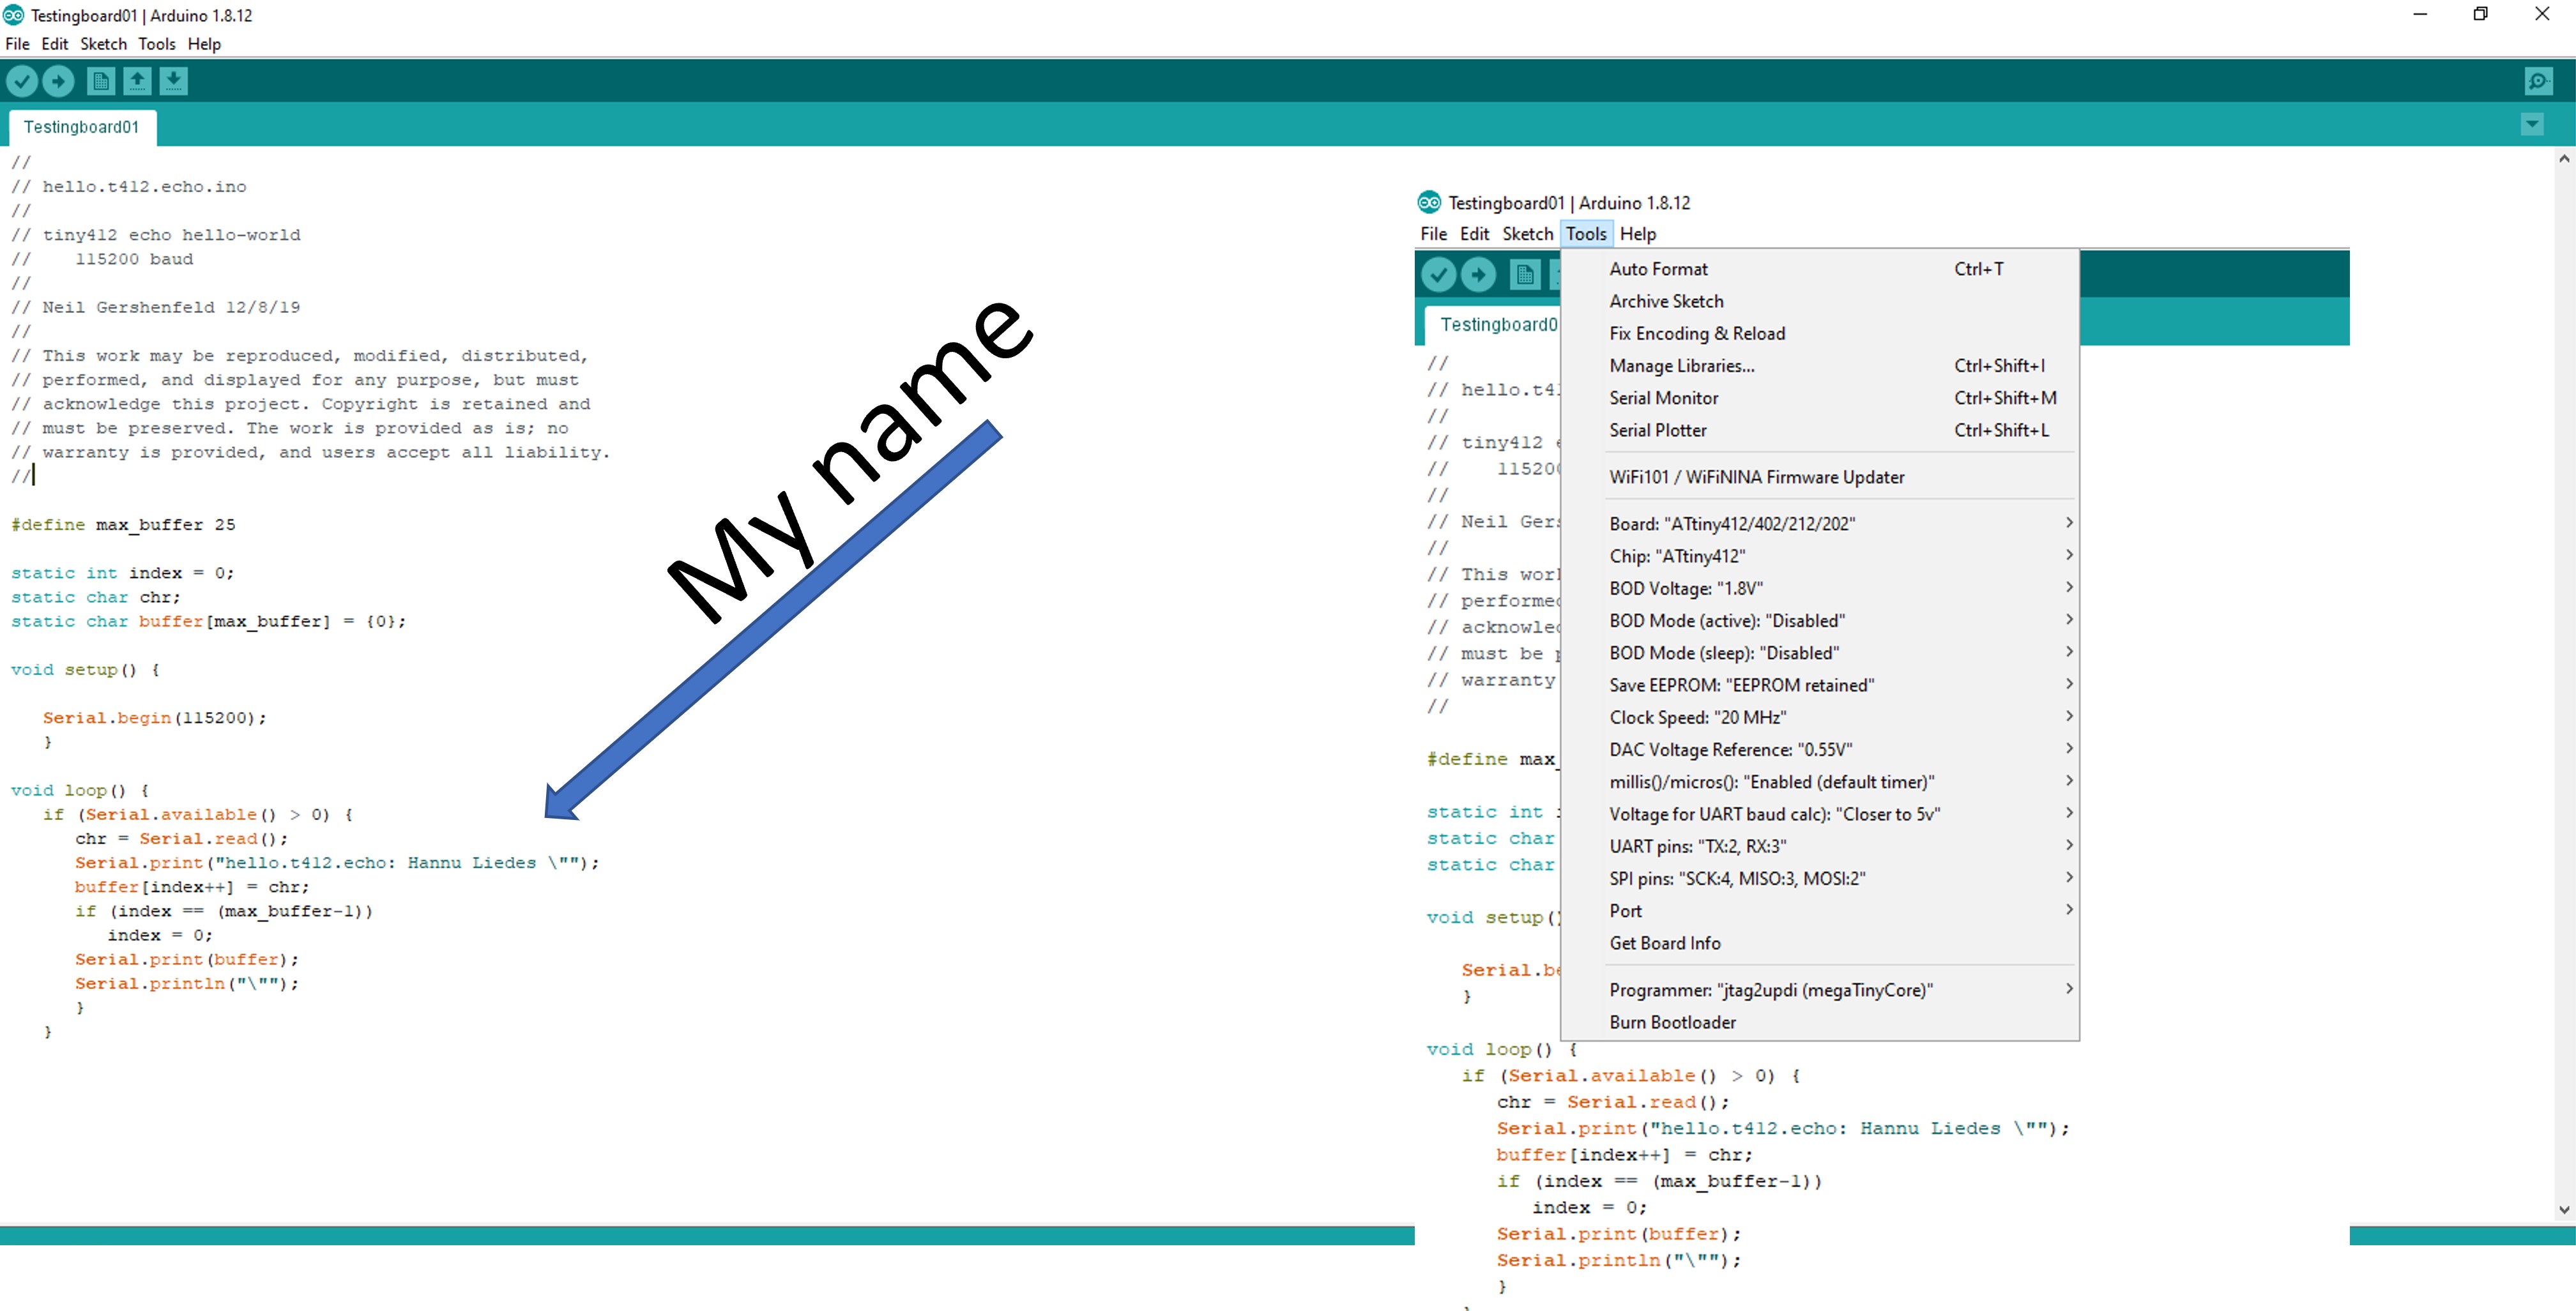Click Burn Bootloader entry
This screenshot has width=2576, height=1311.
tap(1819, 1022)
